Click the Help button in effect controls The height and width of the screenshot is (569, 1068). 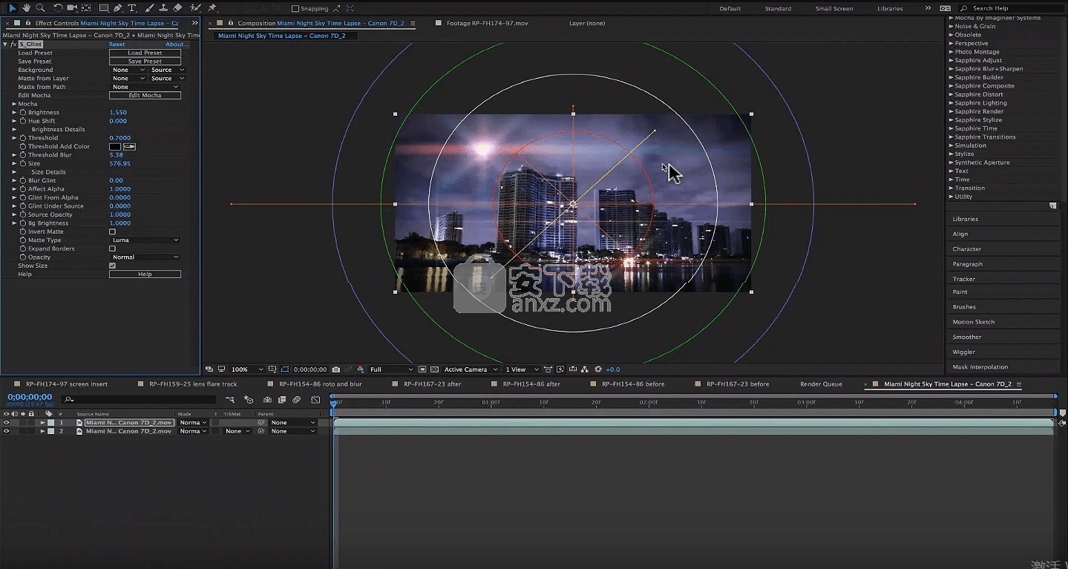145,274
